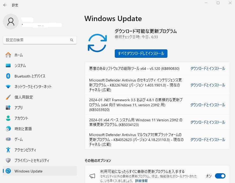This screenshot has width=235, height=183.
Task: Open Bluetooth とデバイス settings
Action: [x=40, y=76]
